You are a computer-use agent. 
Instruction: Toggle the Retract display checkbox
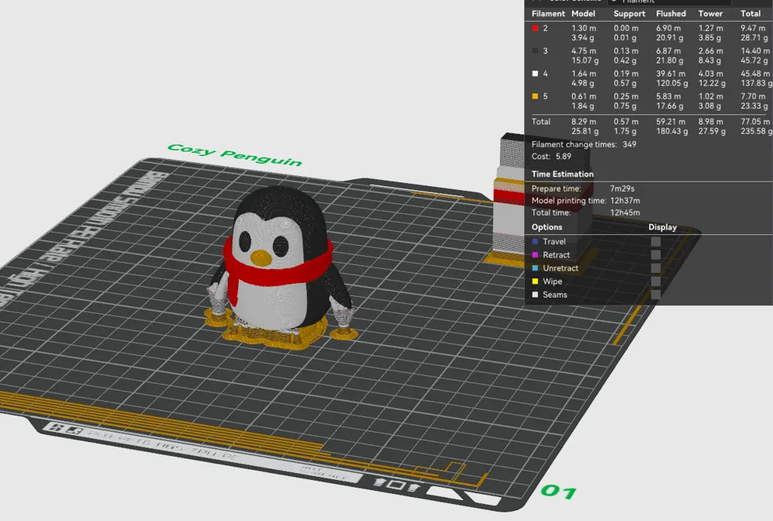[656, 255]
